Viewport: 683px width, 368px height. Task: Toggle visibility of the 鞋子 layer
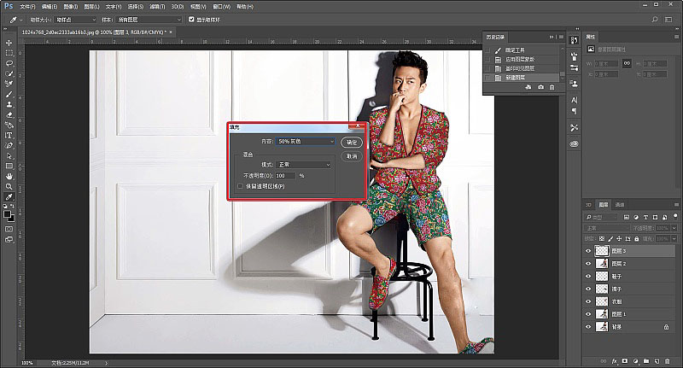point(588,276)
